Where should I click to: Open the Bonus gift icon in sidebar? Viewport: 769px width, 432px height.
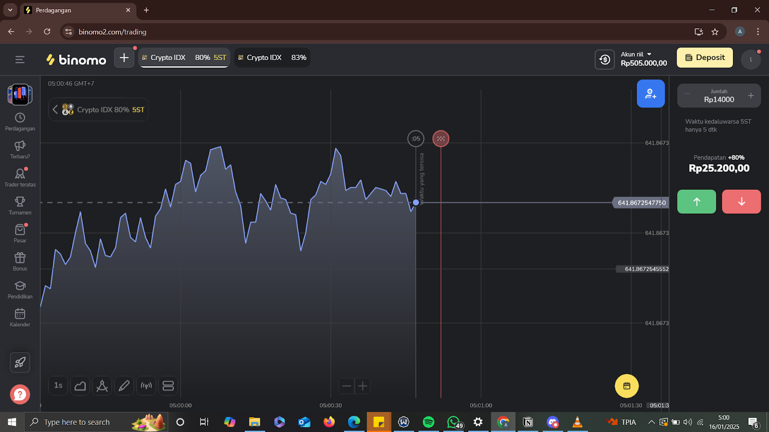pyautogui.click(x=20, y=262)
